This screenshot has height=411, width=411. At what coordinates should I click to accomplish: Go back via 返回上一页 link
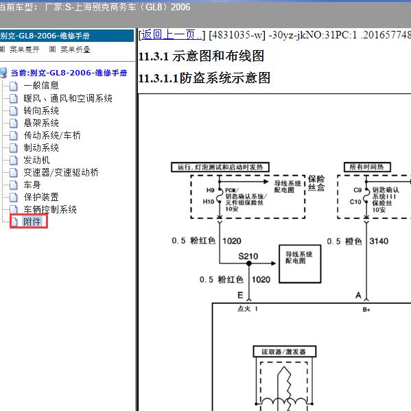tap(172, 35)
